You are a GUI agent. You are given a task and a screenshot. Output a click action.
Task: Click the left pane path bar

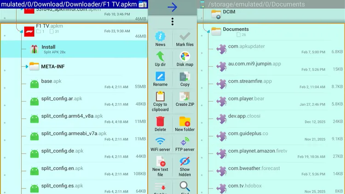click(x=74, y=4)
